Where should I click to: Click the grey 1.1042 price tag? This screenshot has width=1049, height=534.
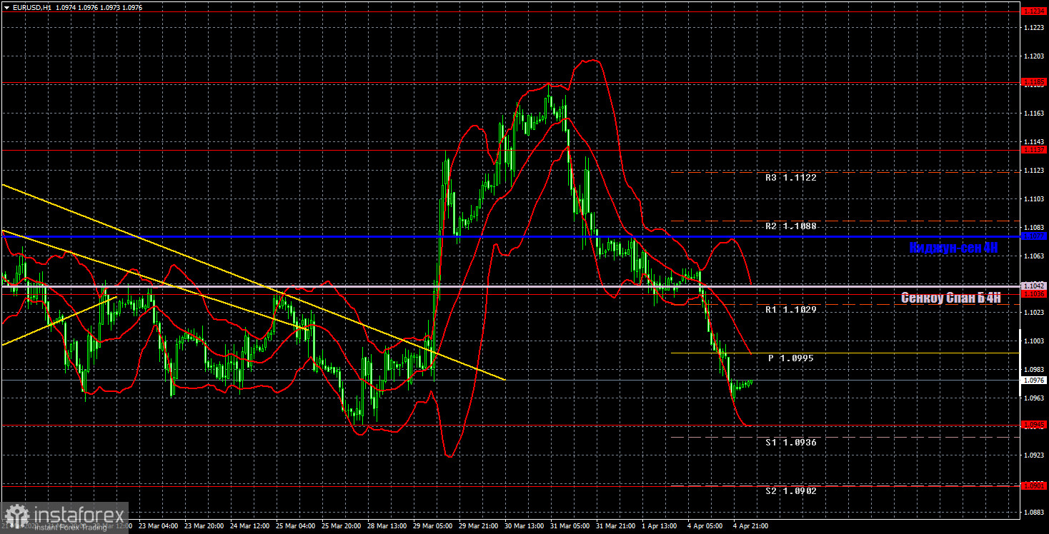tap(1035, 285)
